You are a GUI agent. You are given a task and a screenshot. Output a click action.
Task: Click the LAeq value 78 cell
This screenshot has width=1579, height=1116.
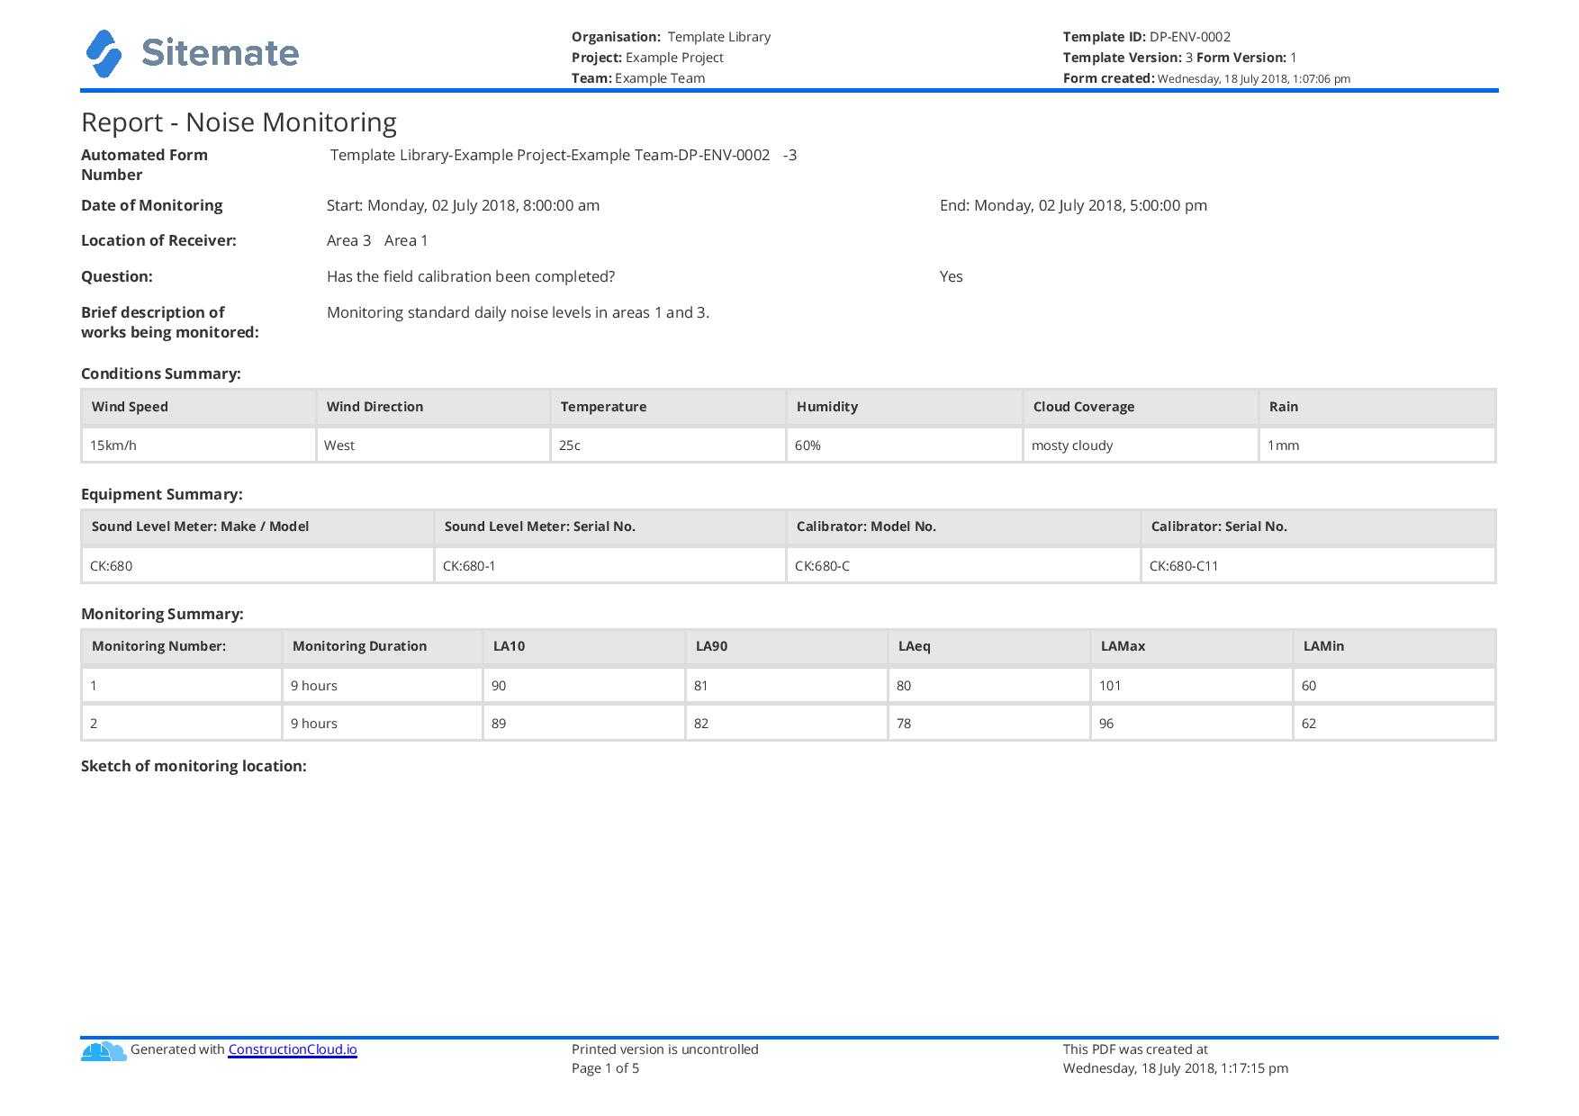point(904,724)
